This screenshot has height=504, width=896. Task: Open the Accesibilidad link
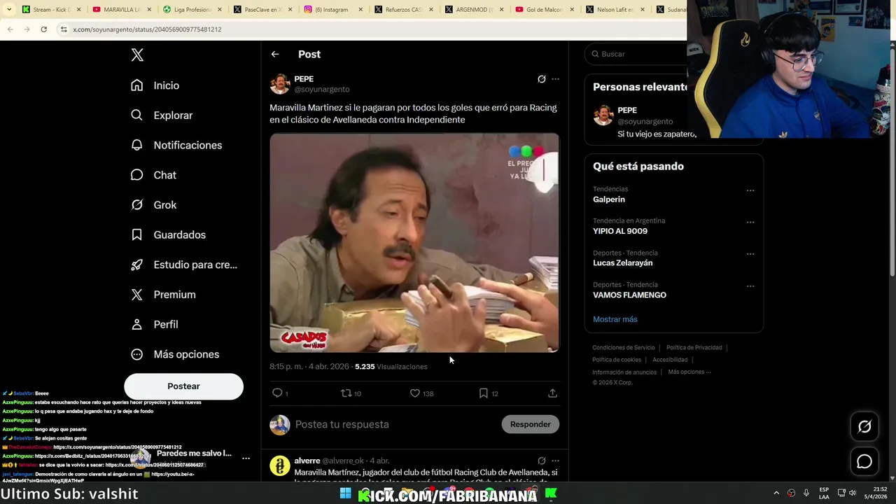coord(670,360)
